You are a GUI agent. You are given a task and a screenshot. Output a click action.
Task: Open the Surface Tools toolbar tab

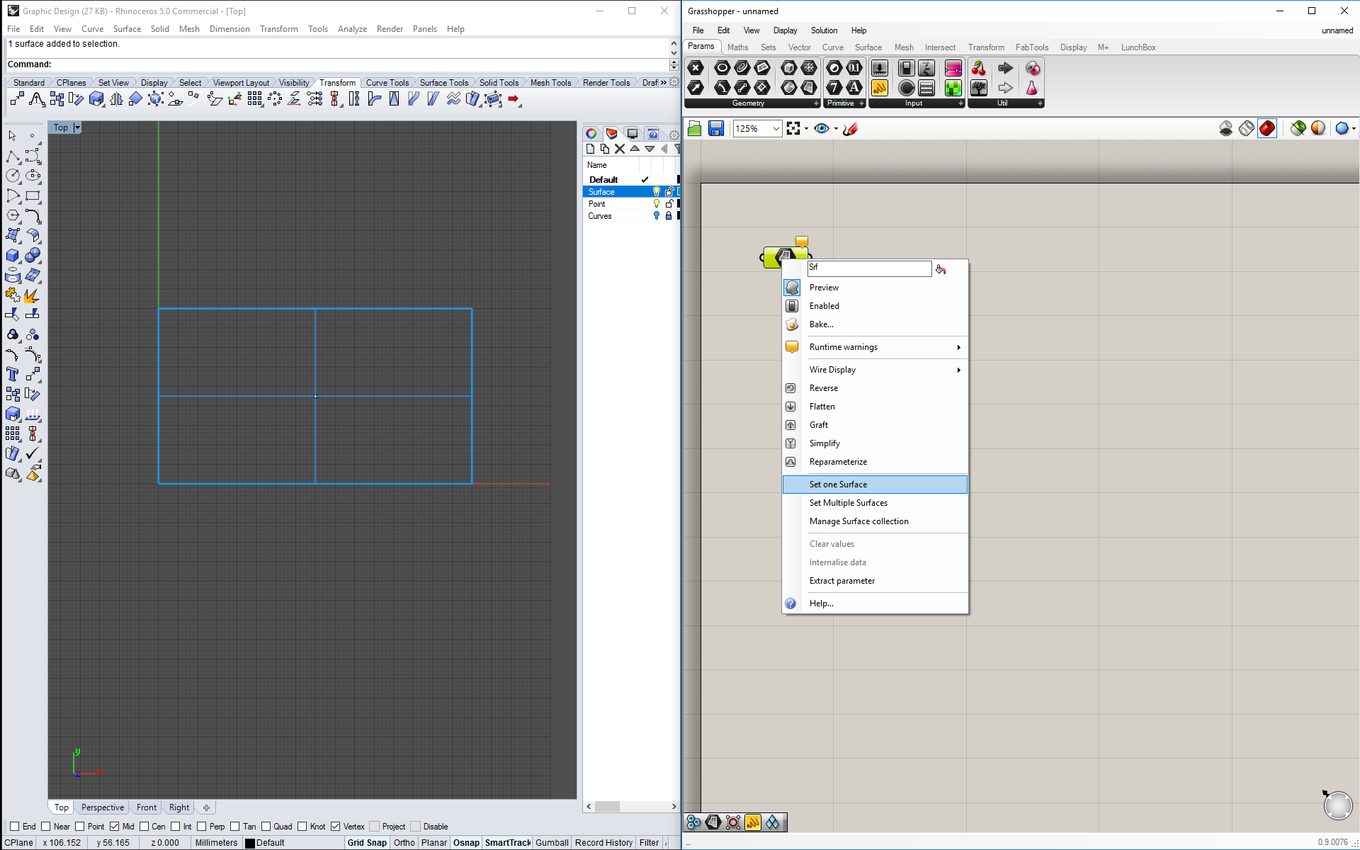[x=444, y=83]
